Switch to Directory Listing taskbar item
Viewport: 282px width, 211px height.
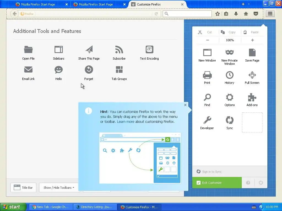[95, 207]
